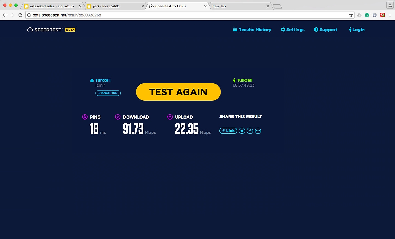Click the TEST AGAIN button
395x239 pixels.
(x=178, y=92)
